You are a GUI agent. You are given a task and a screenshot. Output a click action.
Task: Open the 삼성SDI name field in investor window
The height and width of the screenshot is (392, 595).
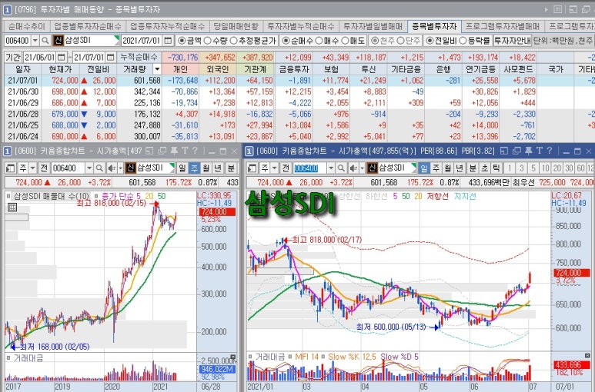point(92,40)
